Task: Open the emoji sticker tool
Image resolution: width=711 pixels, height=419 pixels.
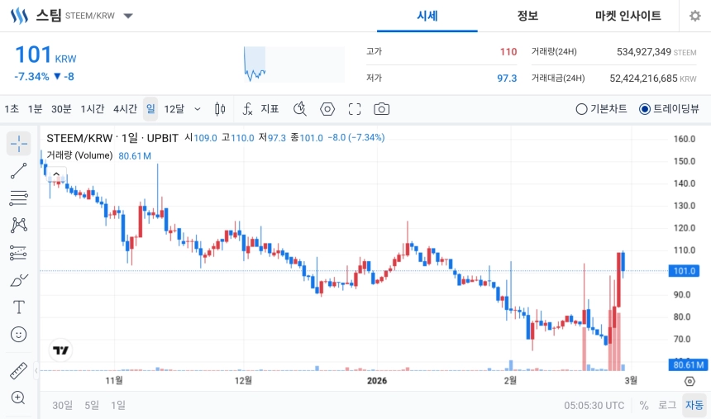Action: pyautogui.click(x=18, y=334)
